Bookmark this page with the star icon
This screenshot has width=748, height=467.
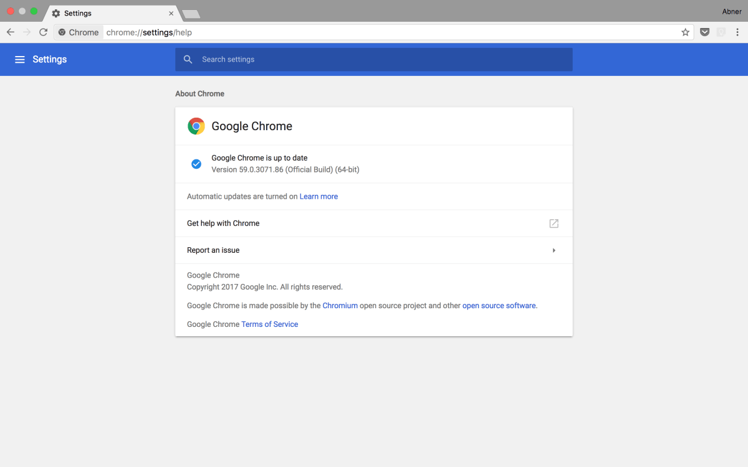[x=685, y=32]
